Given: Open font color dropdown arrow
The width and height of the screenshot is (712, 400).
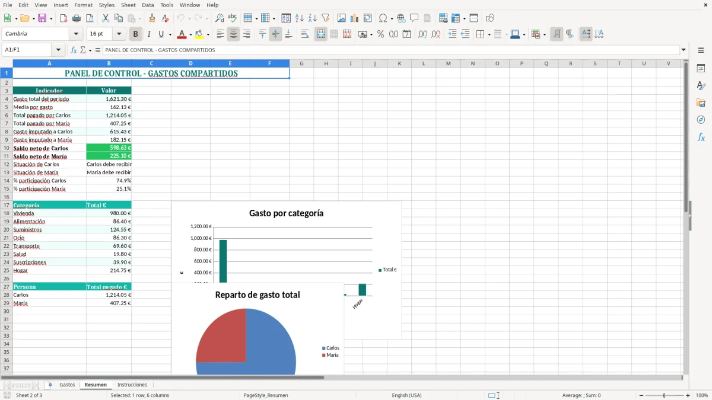Looking at the screenshot, I should tap(190, 34).
